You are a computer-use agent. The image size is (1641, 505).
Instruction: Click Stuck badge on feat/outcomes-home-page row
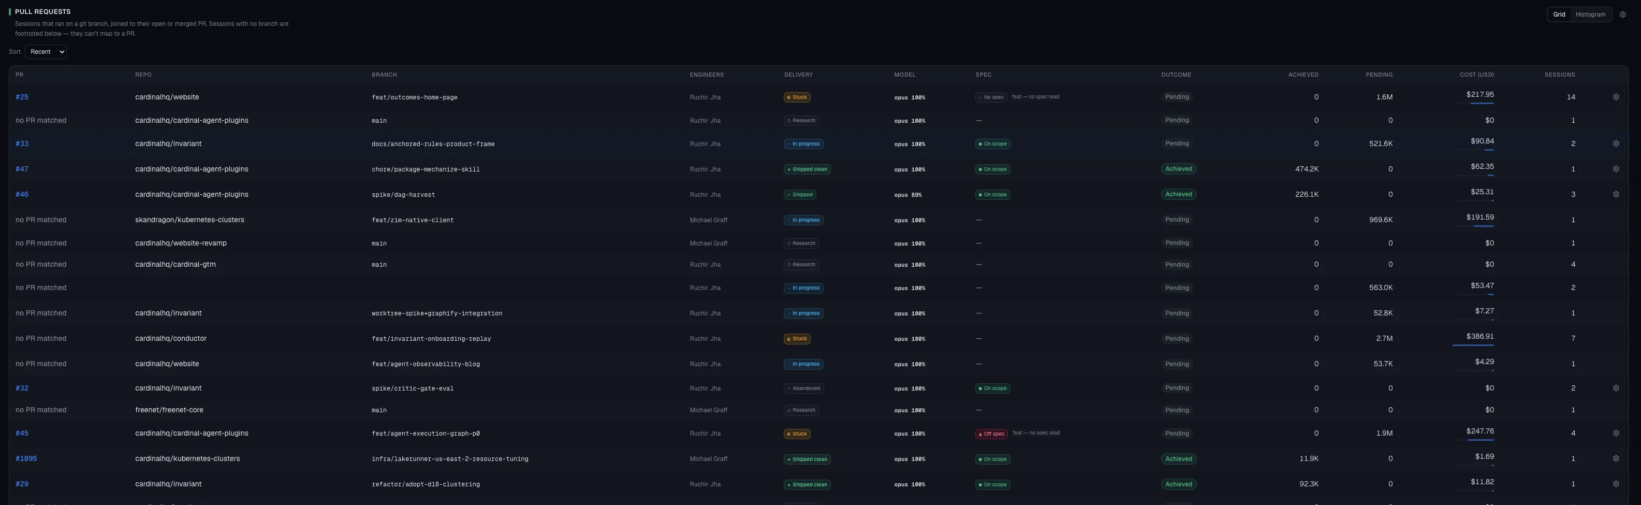click(x=797, y=97)
